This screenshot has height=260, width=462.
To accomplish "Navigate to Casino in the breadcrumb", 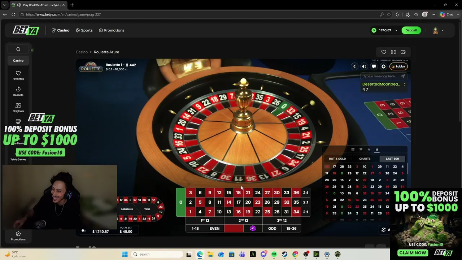I will pos(82,52).
